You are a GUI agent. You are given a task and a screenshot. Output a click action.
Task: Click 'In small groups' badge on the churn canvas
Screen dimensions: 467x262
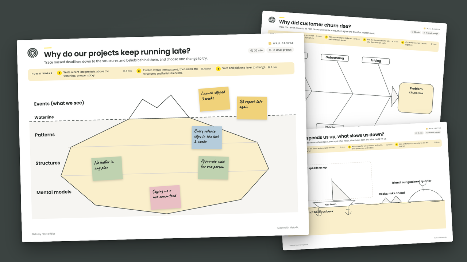[x=431, y=33]
